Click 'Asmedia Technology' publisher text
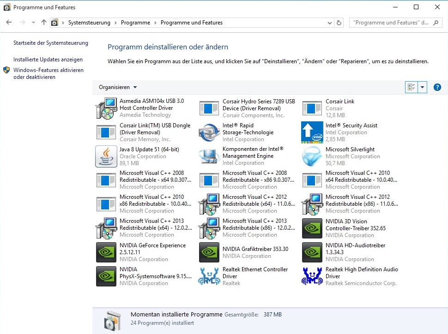The width and height of the screenshot is (448, 334). coord(145,115)
